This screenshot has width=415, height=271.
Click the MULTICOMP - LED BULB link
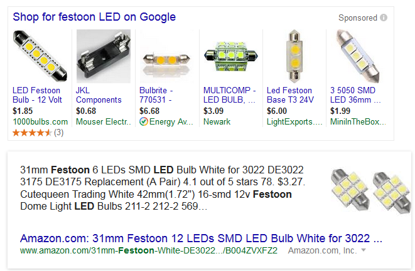(x=229, y=95)
